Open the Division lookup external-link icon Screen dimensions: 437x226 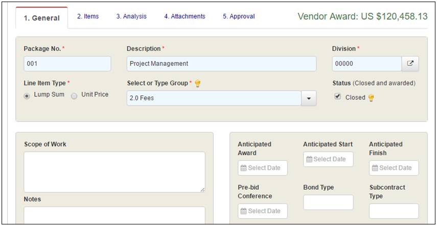[410, 63]
